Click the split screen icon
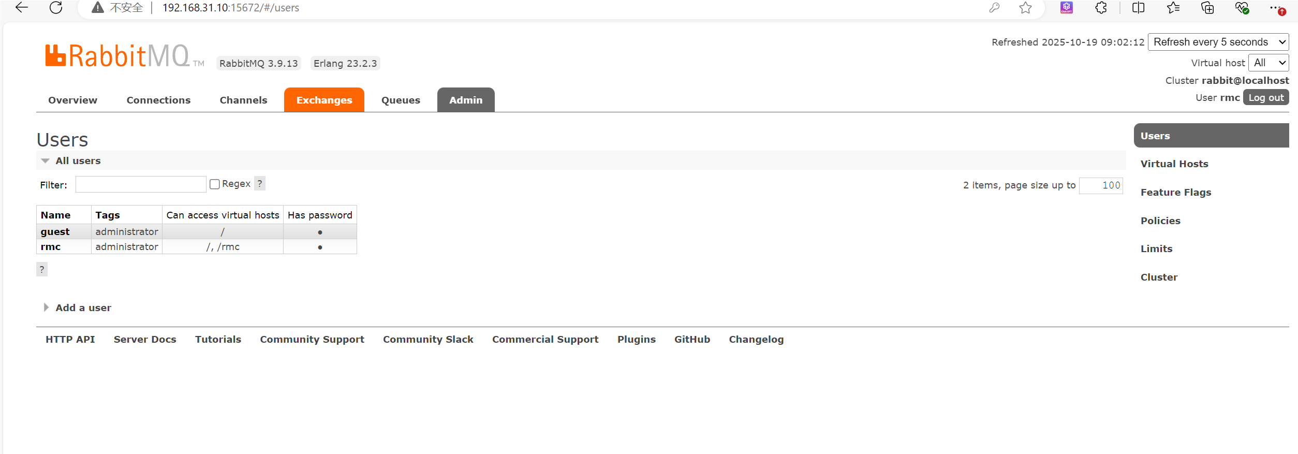 pyautogui.click(x=1138, y=8)
